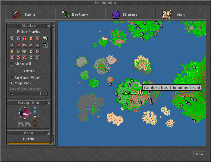The height and width of the screenshot is (162, 211).
Task: Click the Carlin area name
Action: (29, 139)
